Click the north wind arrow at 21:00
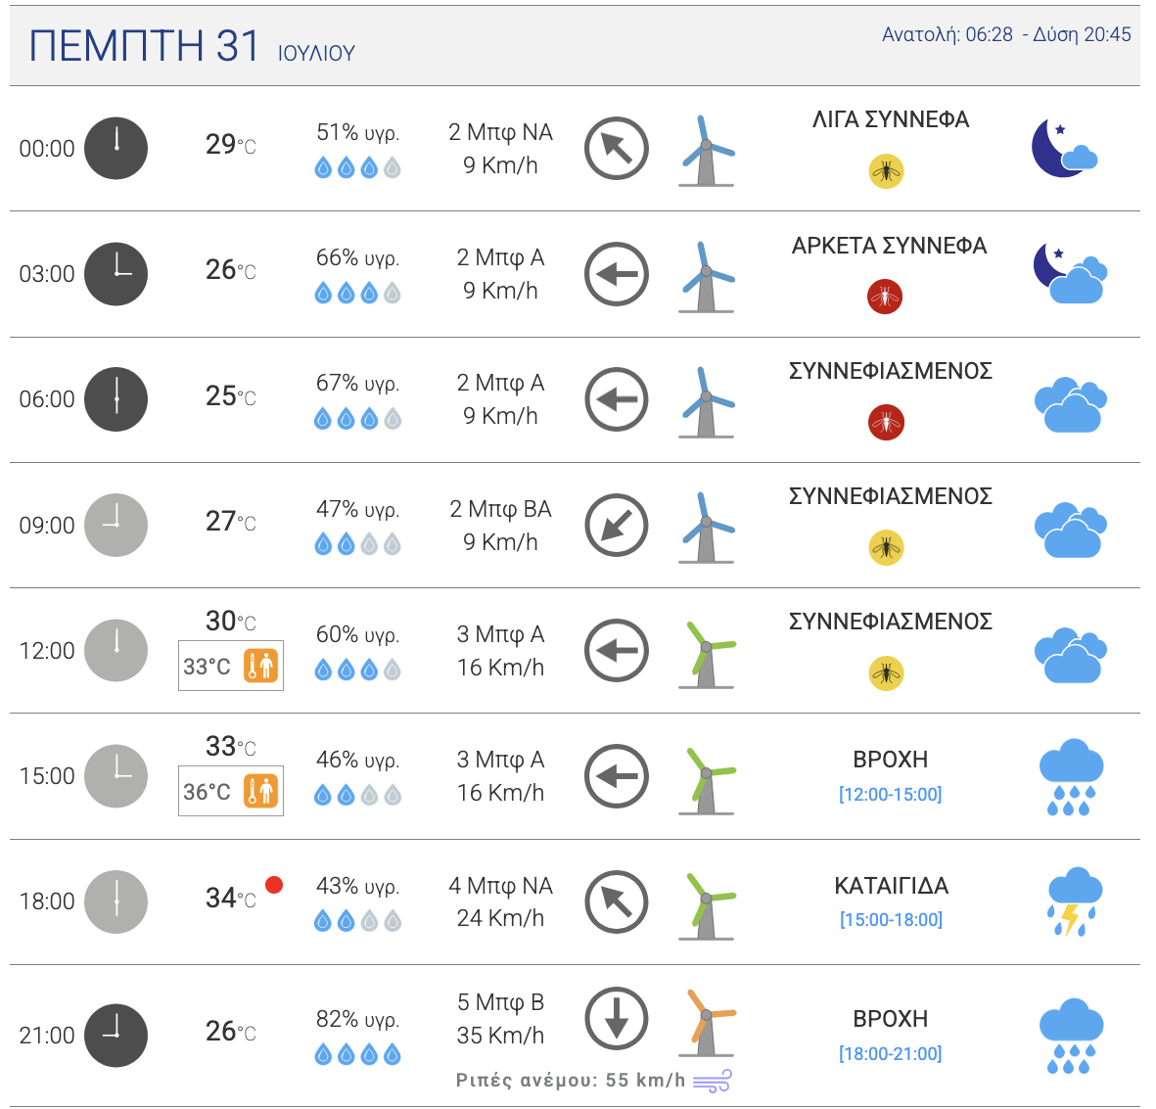This screenshot has width=1156, height=1109. pos(617,1019)
